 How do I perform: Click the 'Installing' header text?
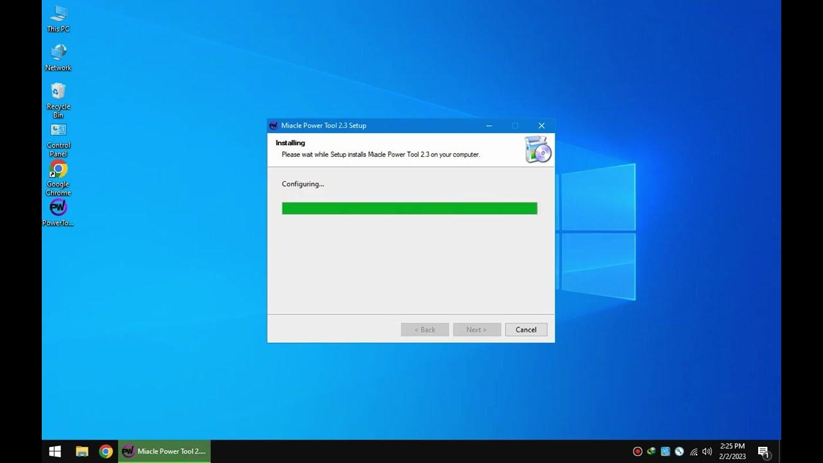pos(290,143)
